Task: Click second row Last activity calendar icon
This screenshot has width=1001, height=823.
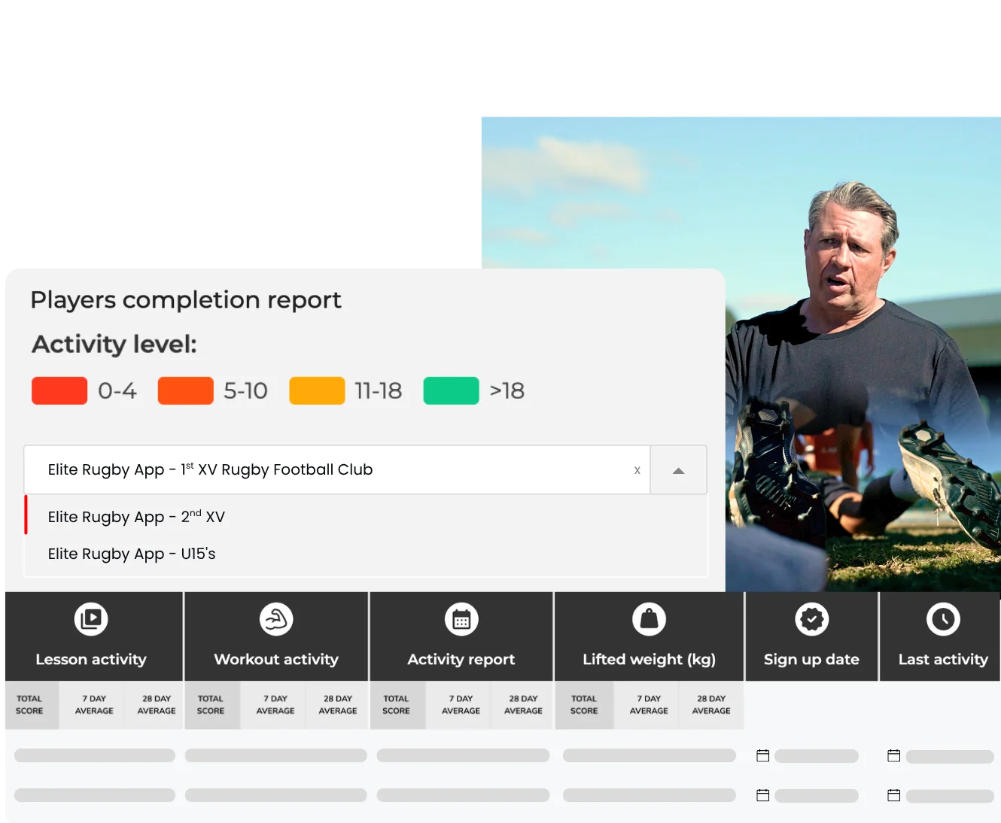Action: 894,795
